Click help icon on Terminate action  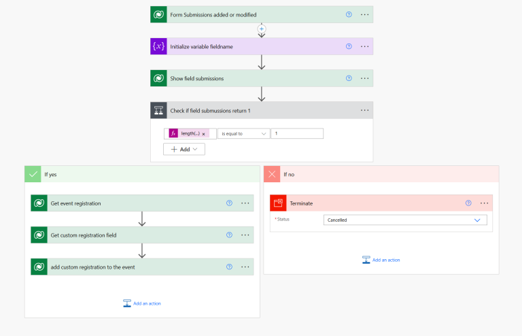[468, 203]
